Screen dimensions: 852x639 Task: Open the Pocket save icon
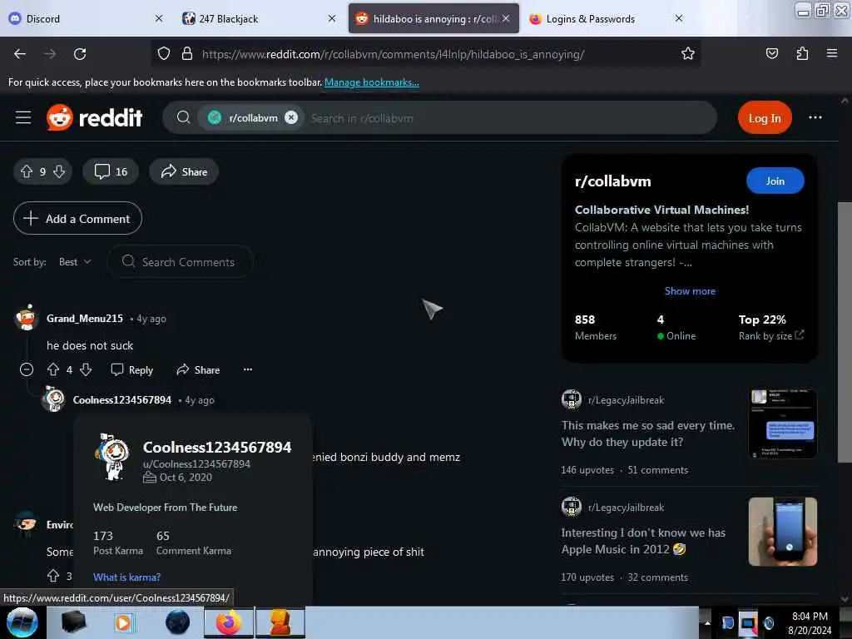click(x=771, y=54)
